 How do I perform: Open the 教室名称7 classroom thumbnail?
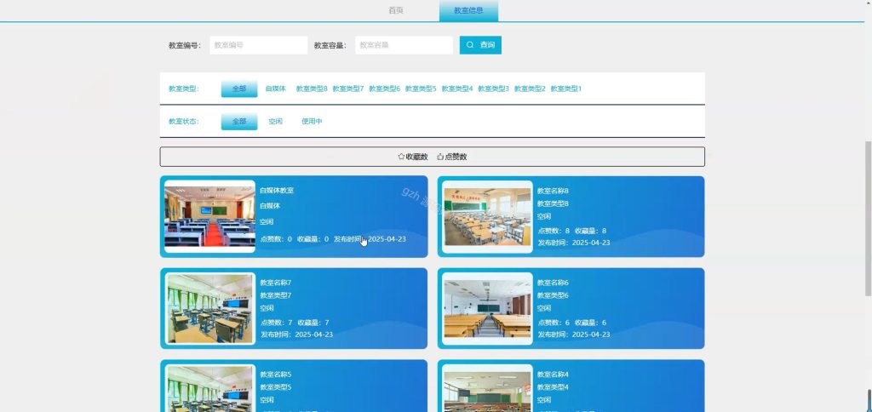pos(209,308)
